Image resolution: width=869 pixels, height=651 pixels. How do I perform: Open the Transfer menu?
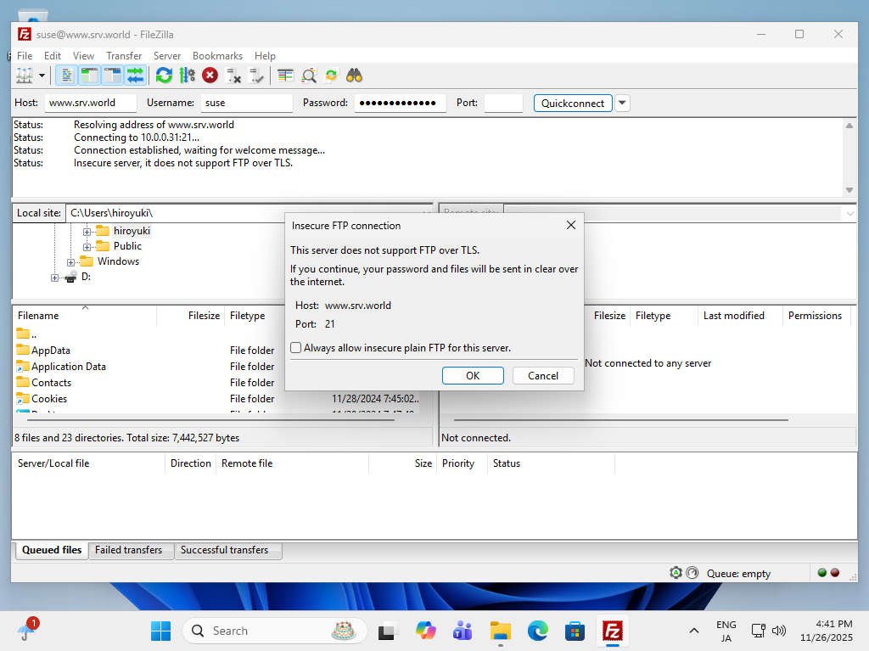tap(124, 56)
